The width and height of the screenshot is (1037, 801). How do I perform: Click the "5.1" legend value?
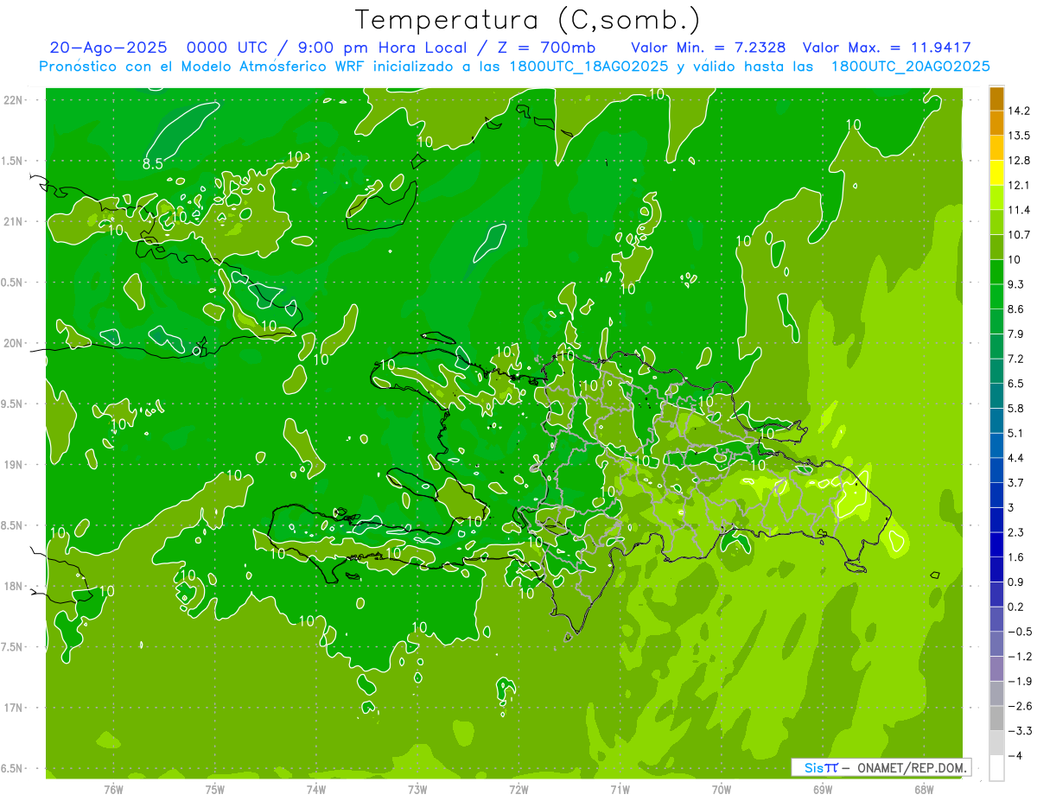tap(1015, 433)
